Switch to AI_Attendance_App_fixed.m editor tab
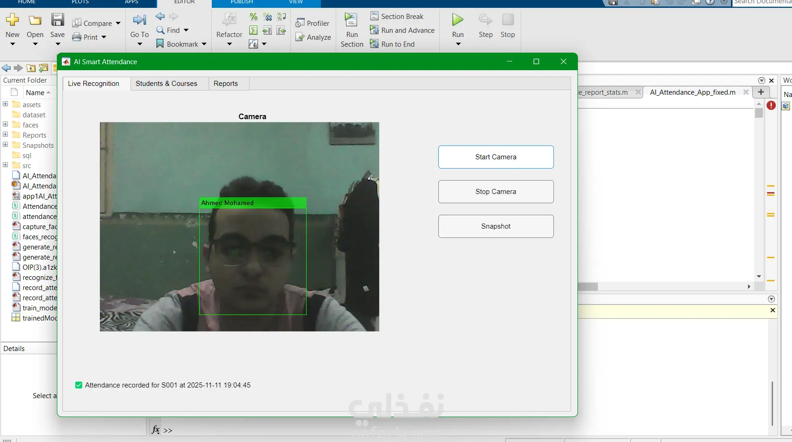 point(693,92)
